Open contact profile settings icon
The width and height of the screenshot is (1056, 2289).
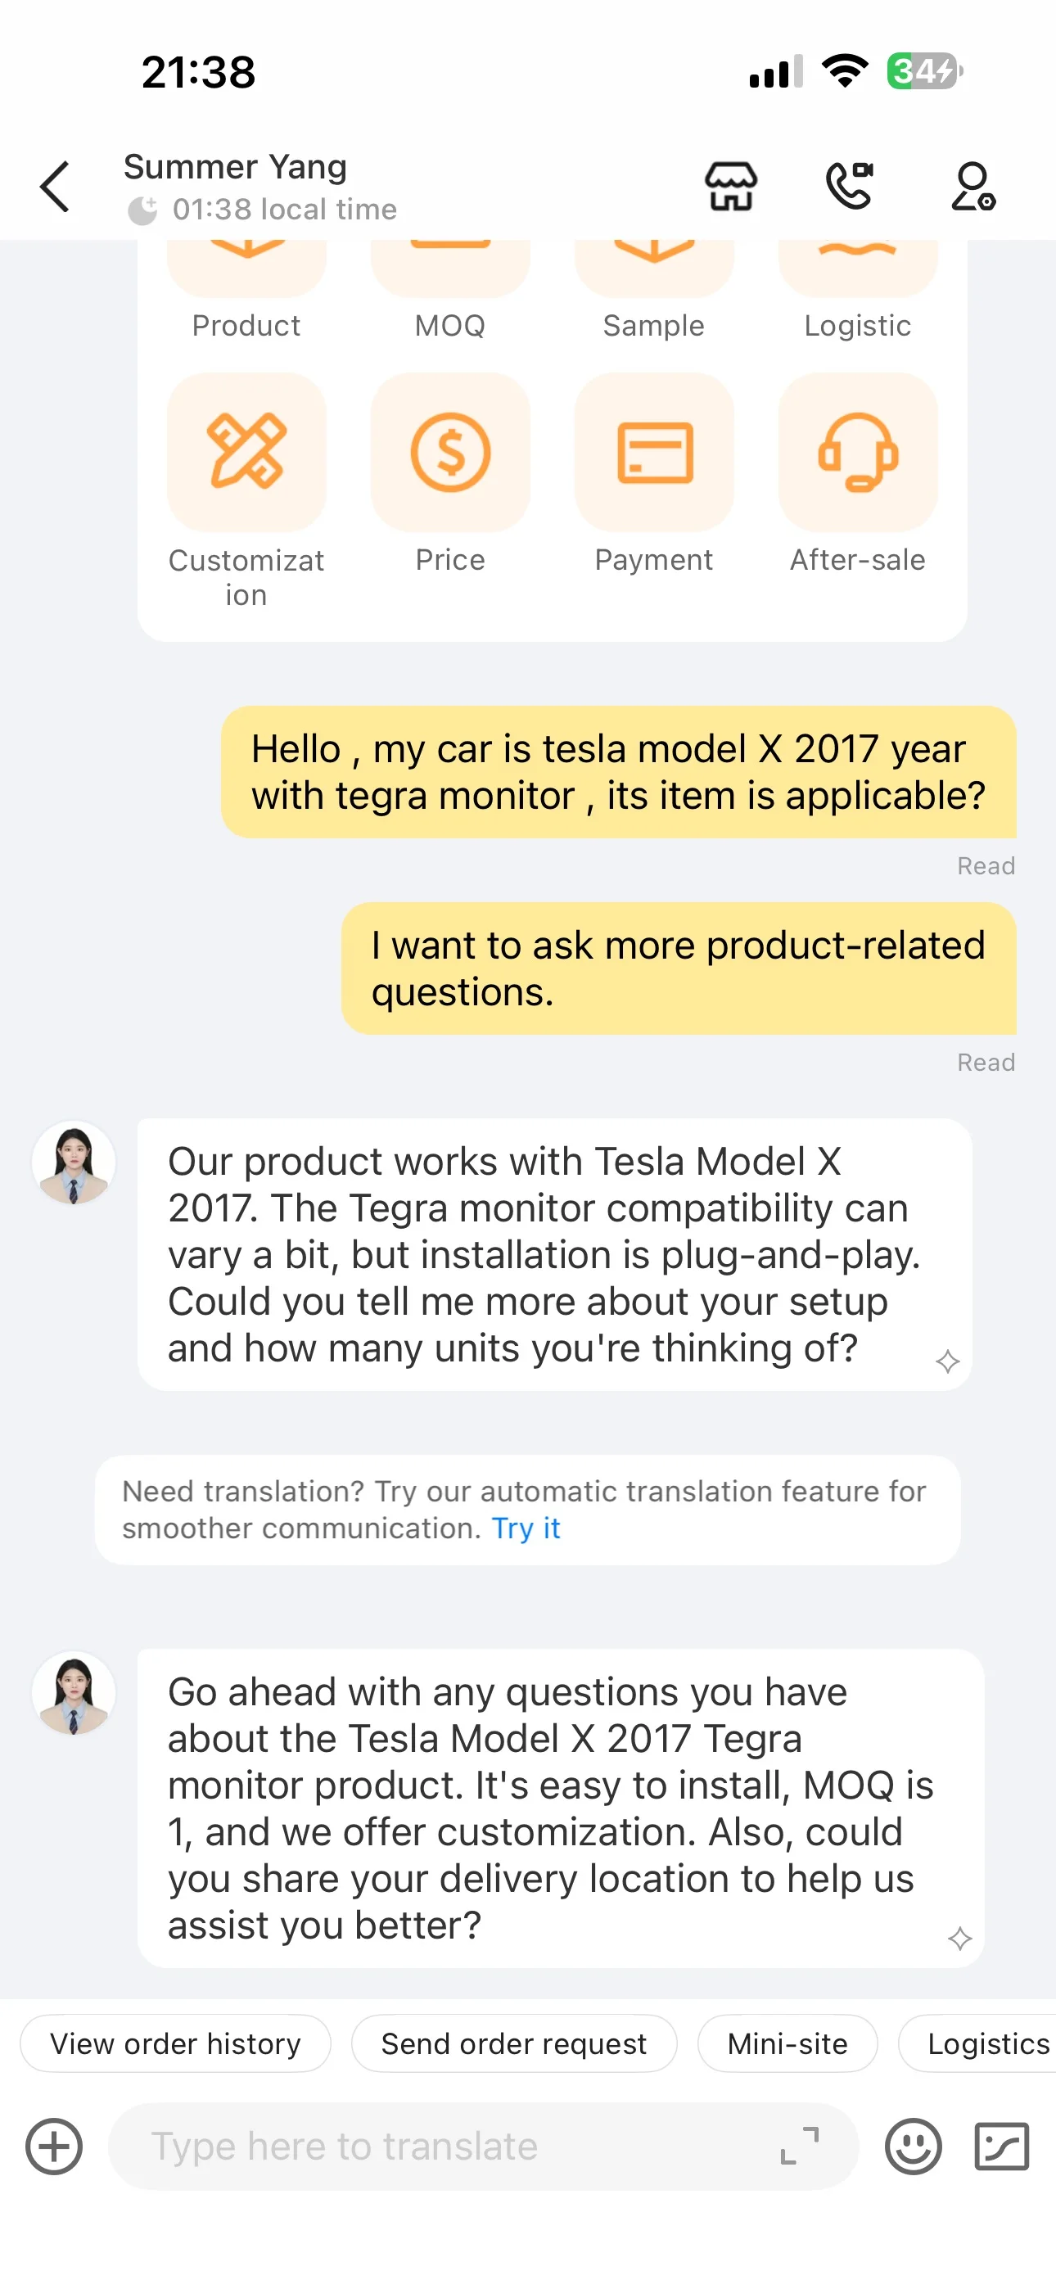point(973,187)
